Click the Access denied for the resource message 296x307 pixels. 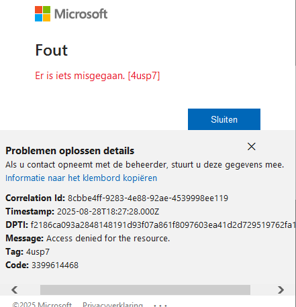pos(108,239)
